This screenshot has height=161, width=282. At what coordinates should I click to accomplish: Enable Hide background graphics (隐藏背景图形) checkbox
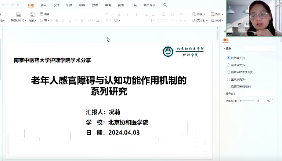point(229,87)
